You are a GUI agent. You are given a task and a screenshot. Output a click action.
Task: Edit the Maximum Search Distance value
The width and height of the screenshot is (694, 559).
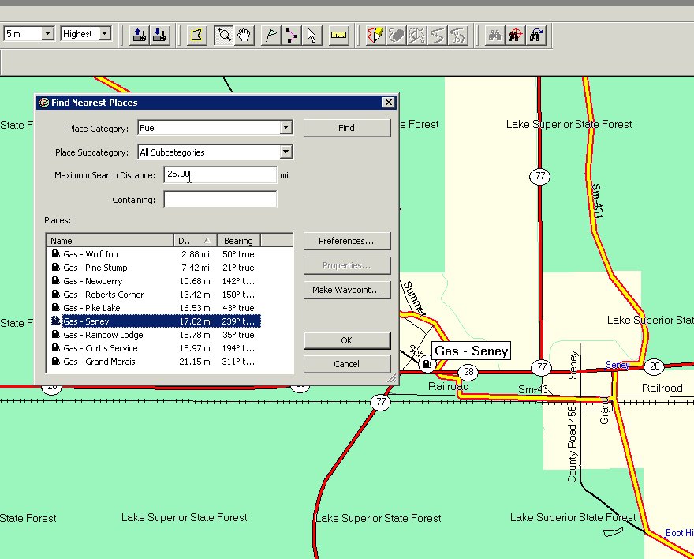(x=220, y=174)
